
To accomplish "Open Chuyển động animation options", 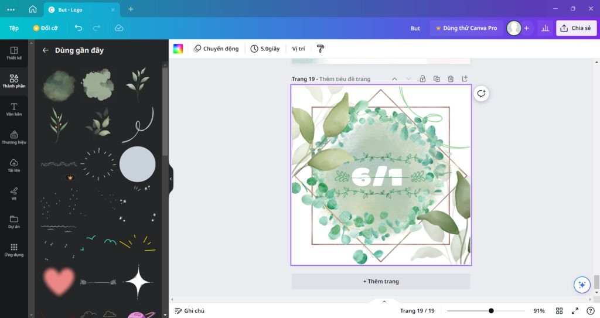I will pyautogui.click(x=216, y=49).
